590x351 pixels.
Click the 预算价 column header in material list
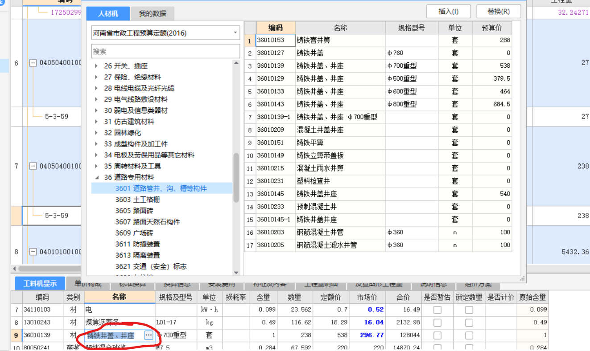(492, 28)
